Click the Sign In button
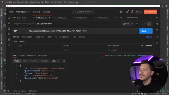 click(138, 12)
